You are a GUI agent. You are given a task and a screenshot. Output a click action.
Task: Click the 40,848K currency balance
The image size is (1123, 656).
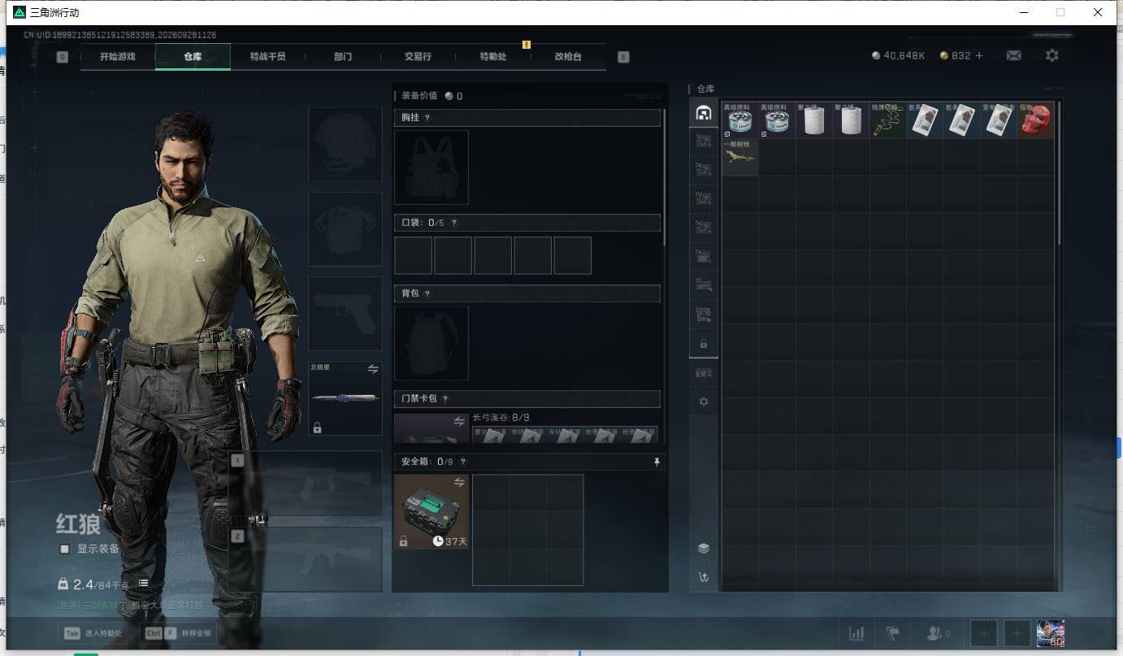coord(898,55)
